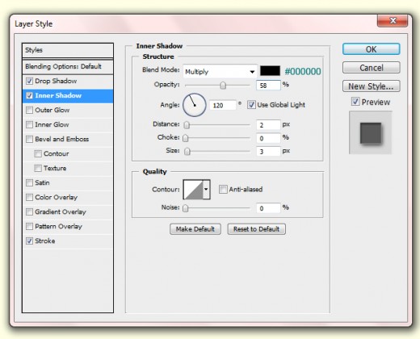Open the black shadow color swatch
420x339 pixels.
pos(270,71)
